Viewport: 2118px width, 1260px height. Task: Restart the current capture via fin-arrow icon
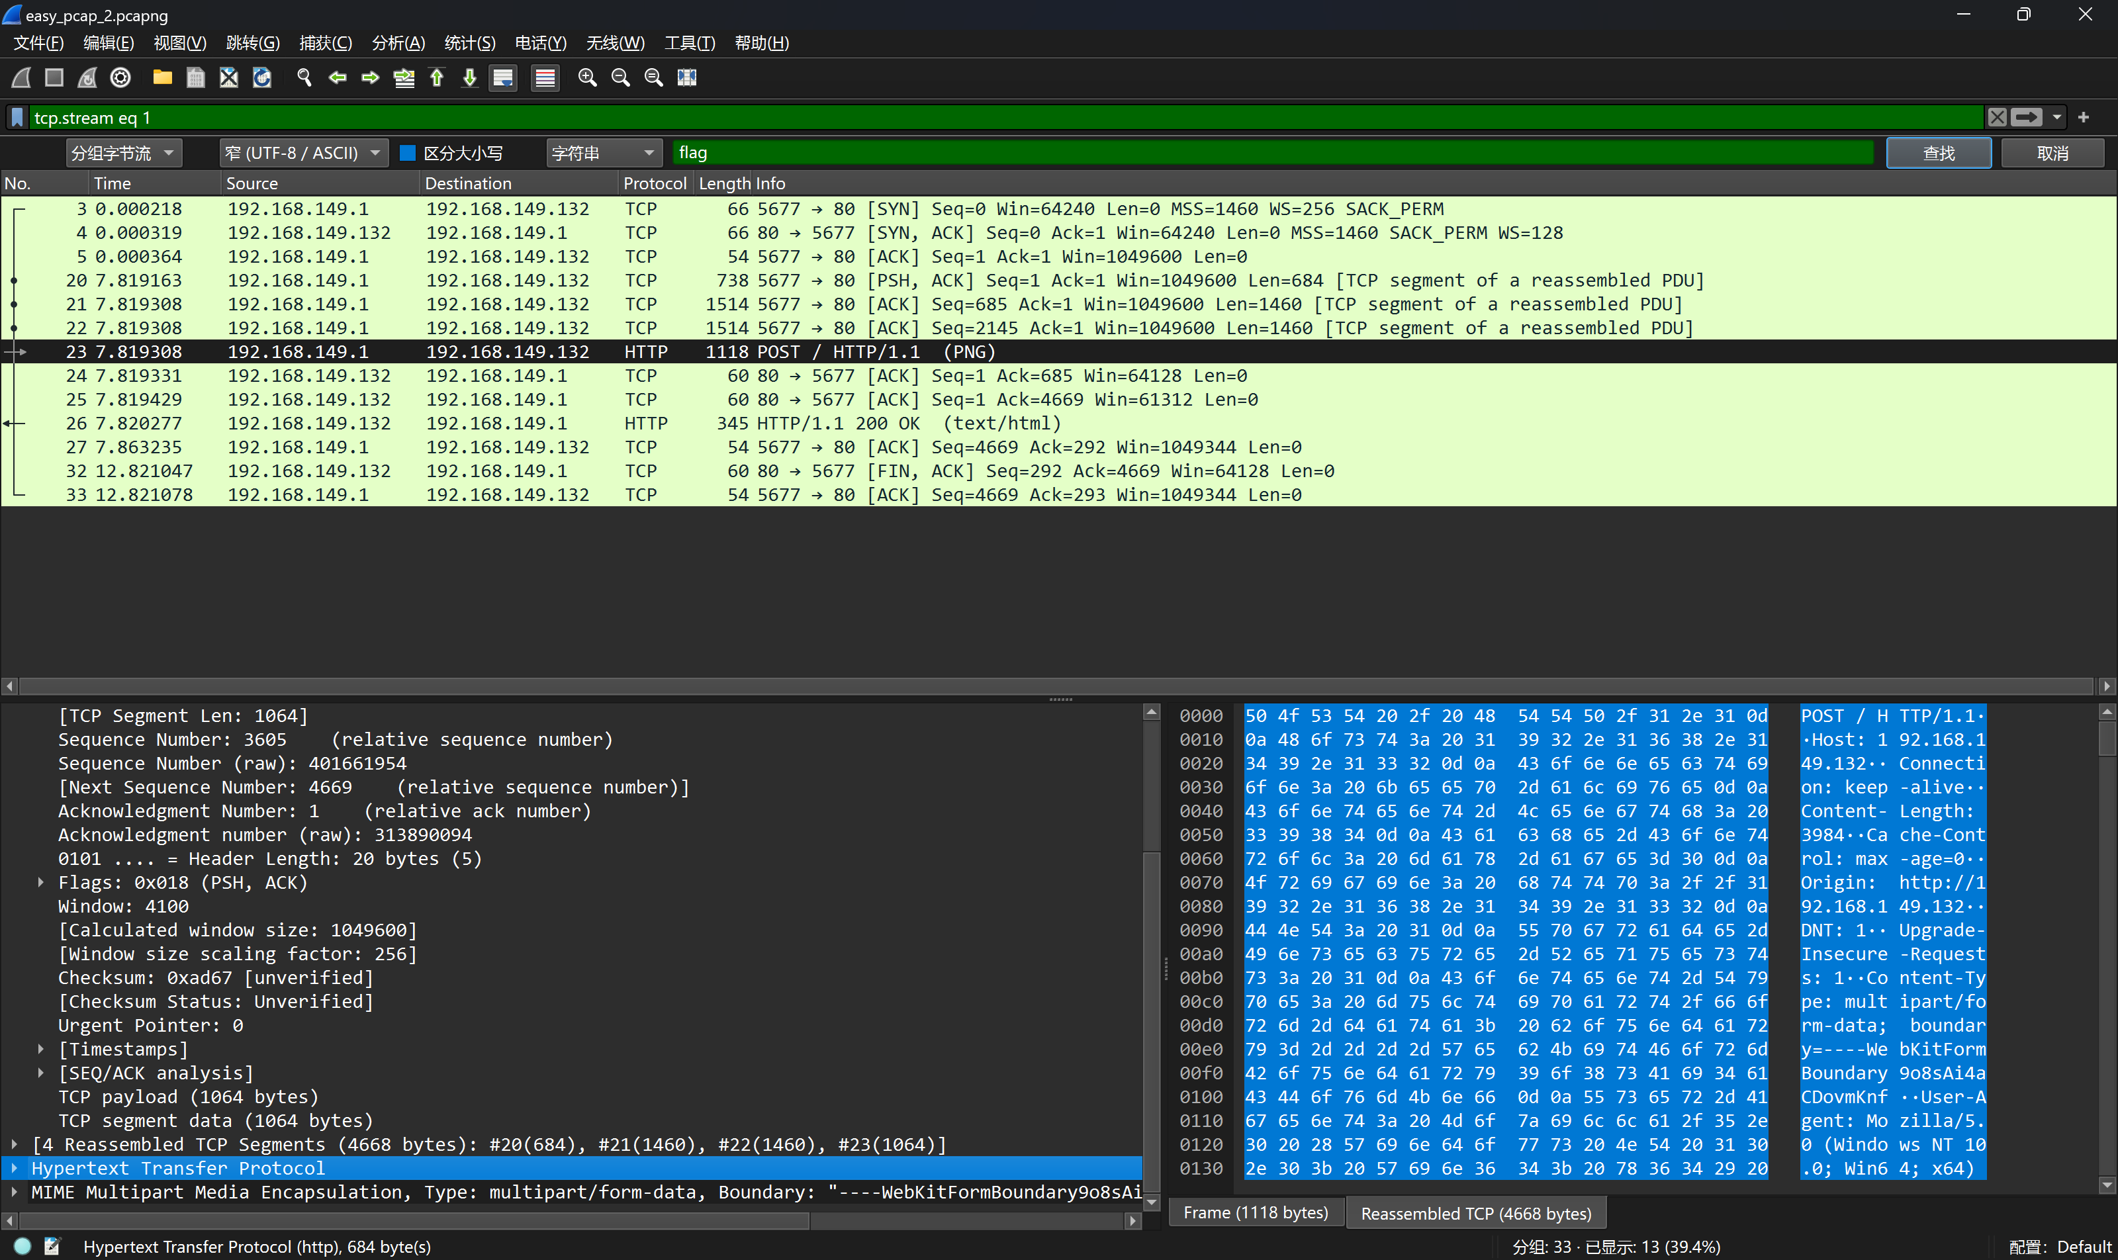point(87,77)
